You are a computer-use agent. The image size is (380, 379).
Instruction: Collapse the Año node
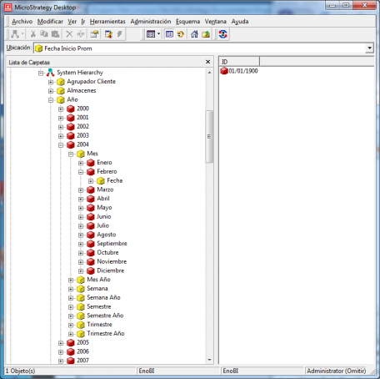point(51,100)
